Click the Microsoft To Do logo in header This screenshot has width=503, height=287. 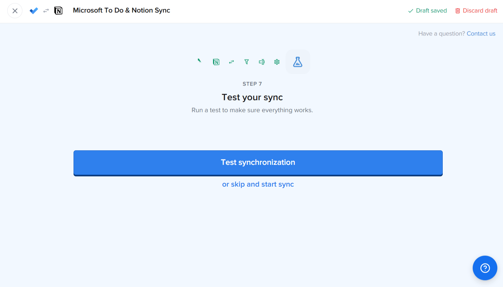[34, 11]
